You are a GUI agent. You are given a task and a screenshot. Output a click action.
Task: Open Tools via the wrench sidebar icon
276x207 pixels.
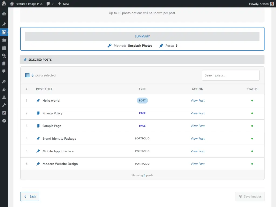4,105
